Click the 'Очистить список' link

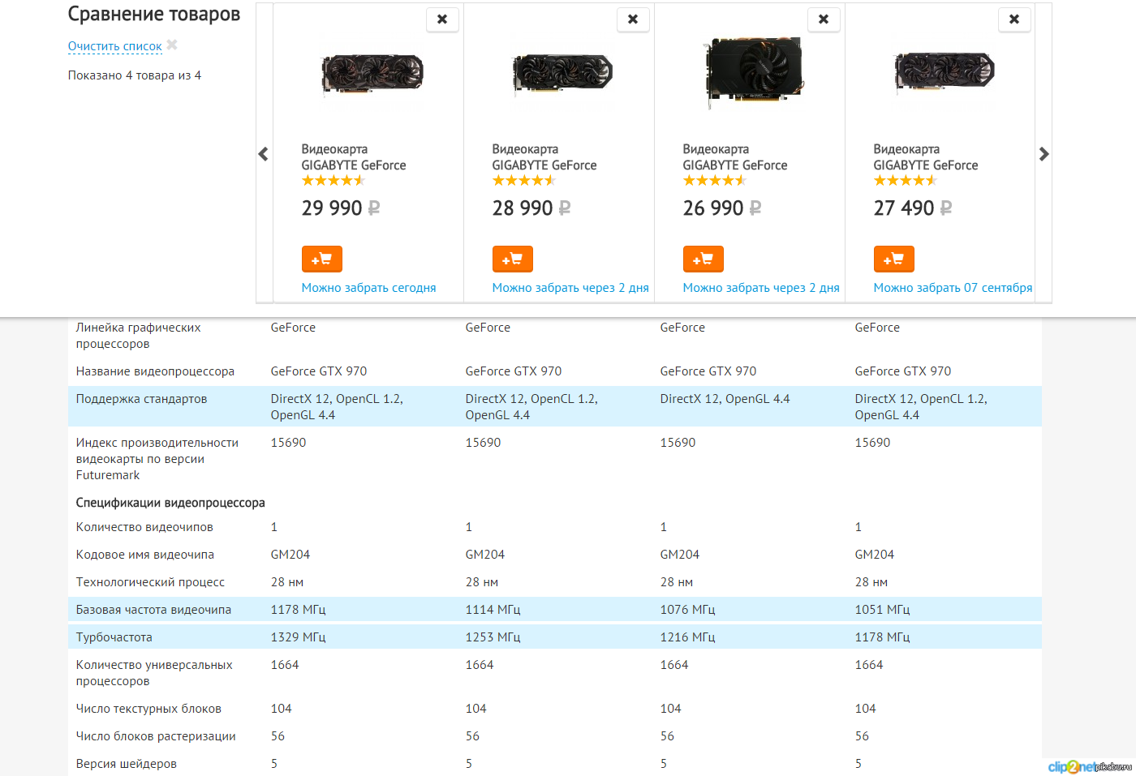click(x=114, y=46)
